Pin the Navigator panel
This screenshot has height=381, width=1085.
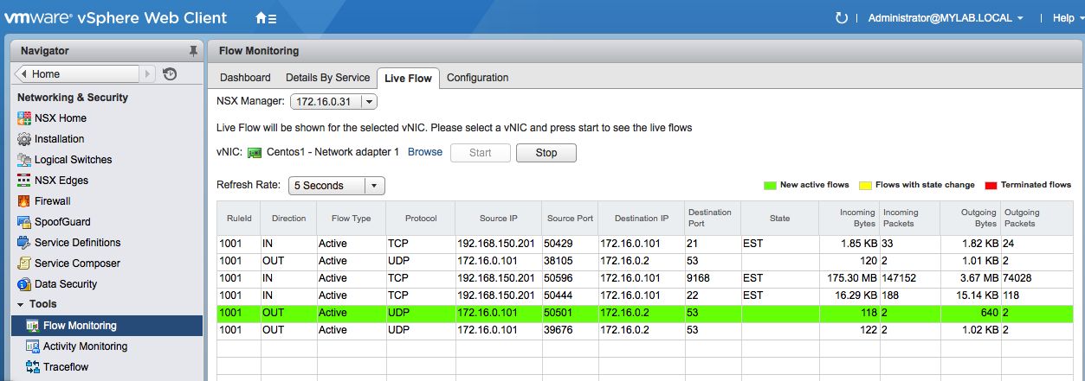(x=193, y=51)
